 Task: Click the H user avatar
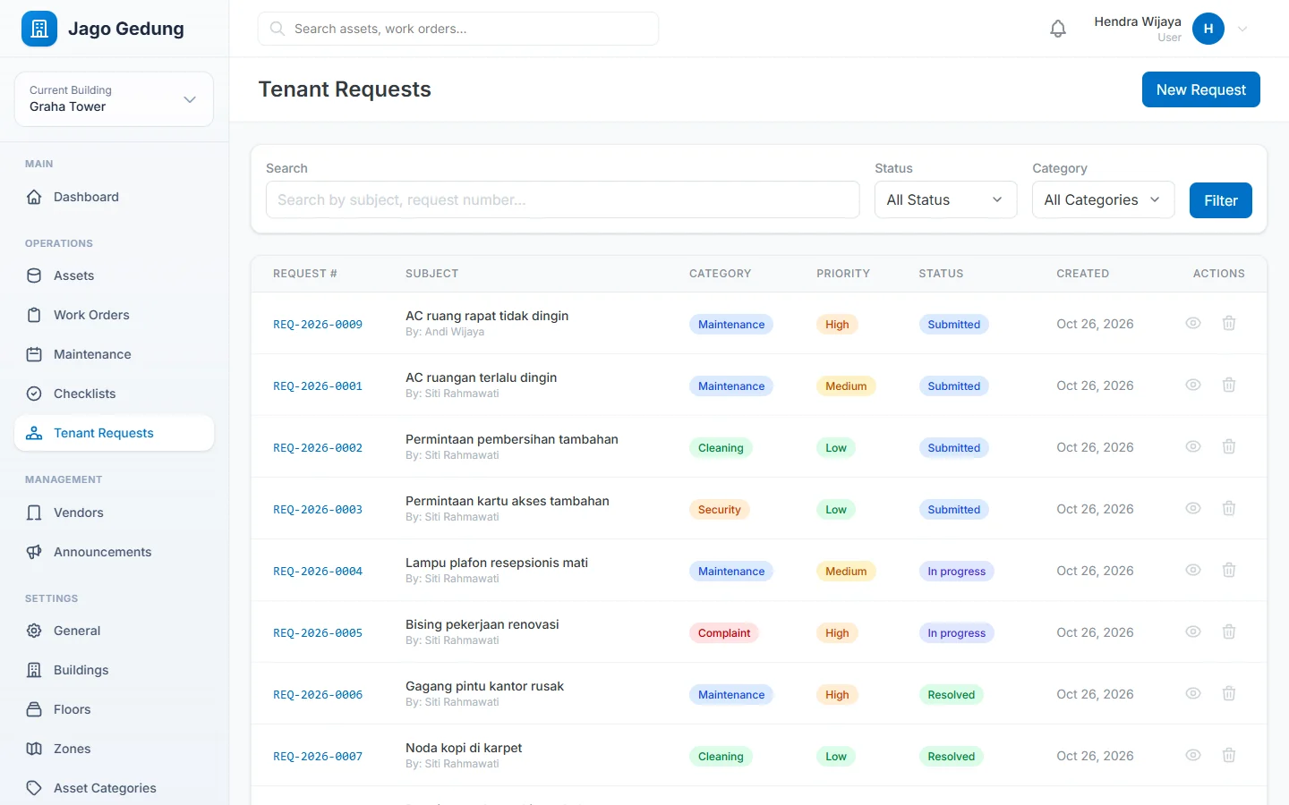point(1208,29)
